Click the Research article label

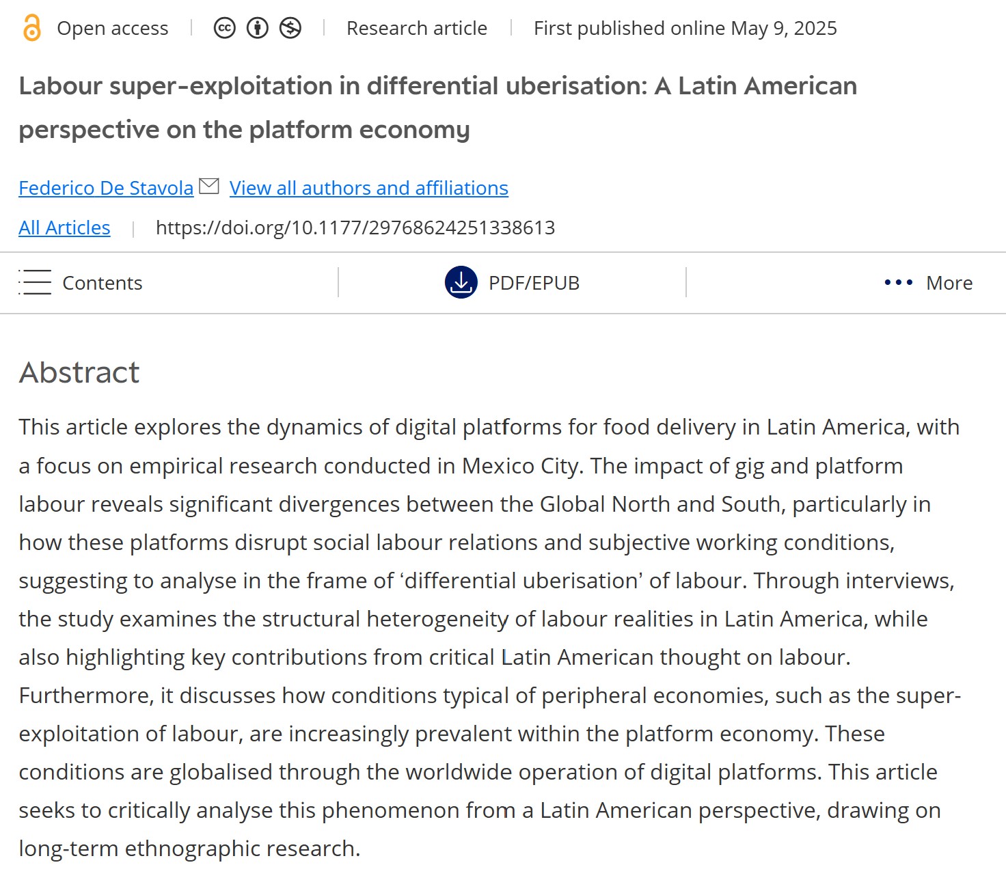click(417, 28)
